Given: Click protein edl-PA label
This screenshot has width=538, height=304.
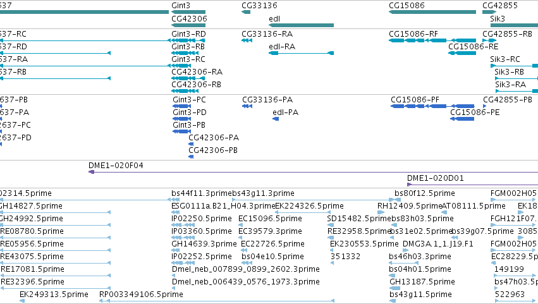Looking at the screenshot, I should [x=286, y=112].
